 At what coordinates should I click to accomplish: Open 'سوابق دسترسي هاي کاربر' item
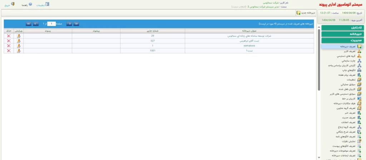(x=346, y=94)
